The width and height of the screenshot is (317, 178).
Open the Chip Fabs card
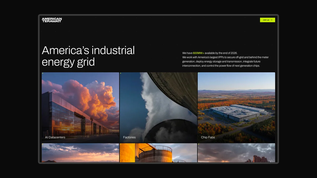pyautogui.click(x=236, y=108)
